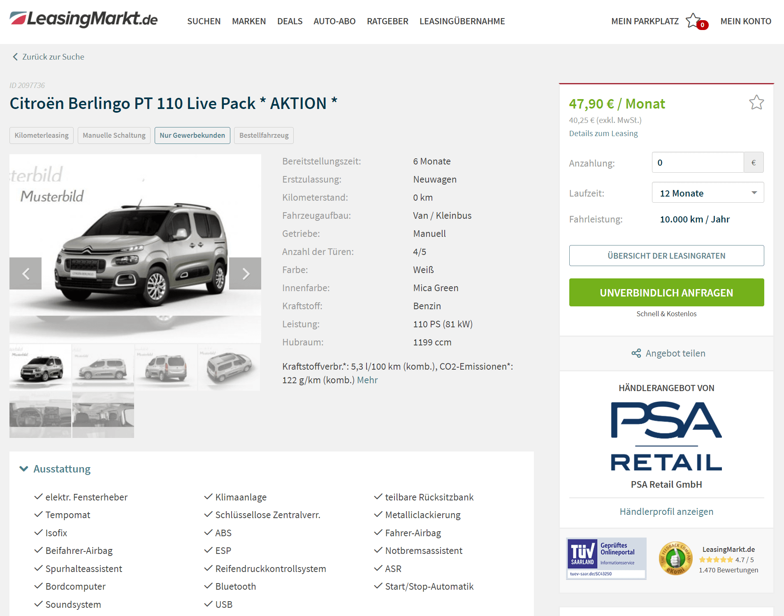Click the eKomi feedback seal
Viewport: 784px width, 616px height.
pyautogui.click(x=675, y=558)
